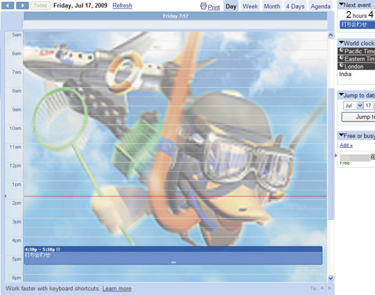Select Eastern Time in World clock
This screenshot has height=295, width=375.
coord(356,58)
